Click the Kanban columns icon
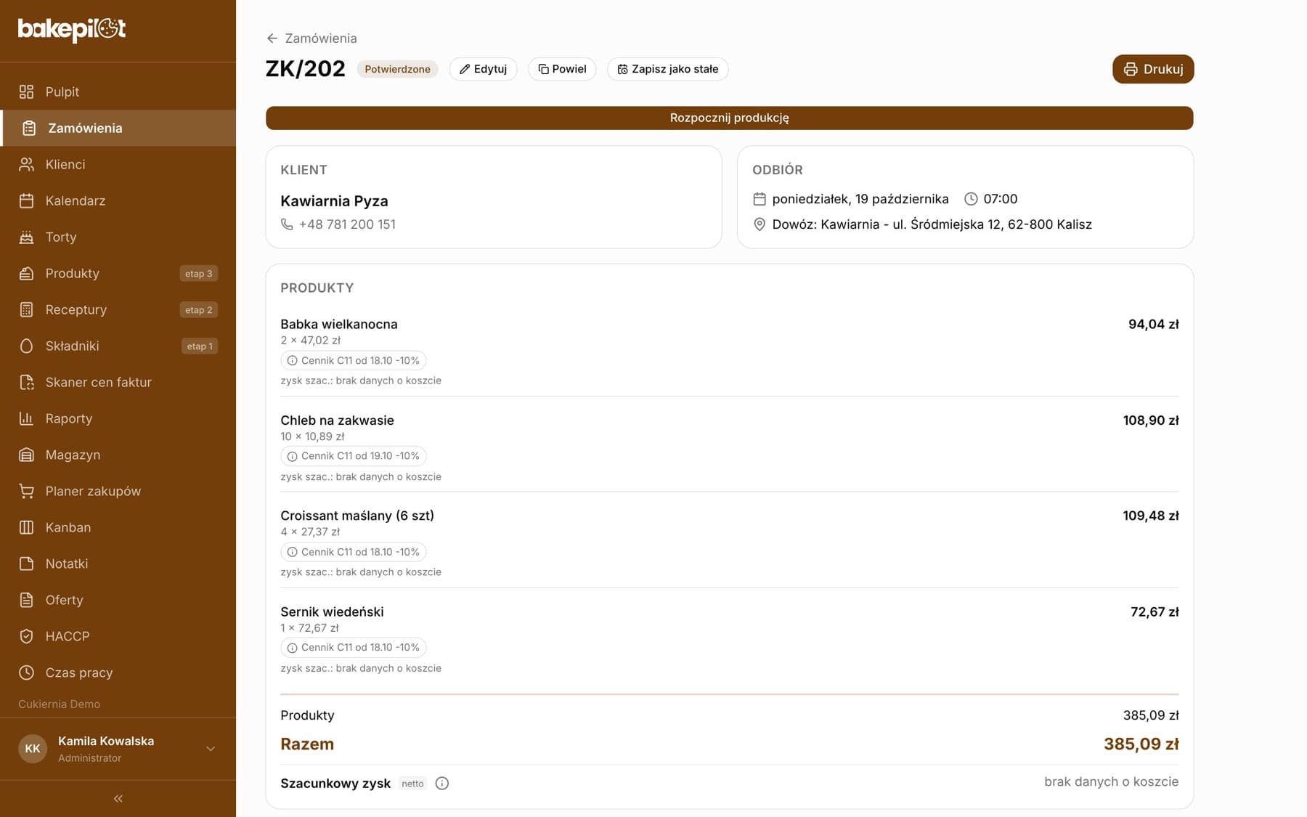Screen dimensions: 1307x817 [x=27, y=527]
